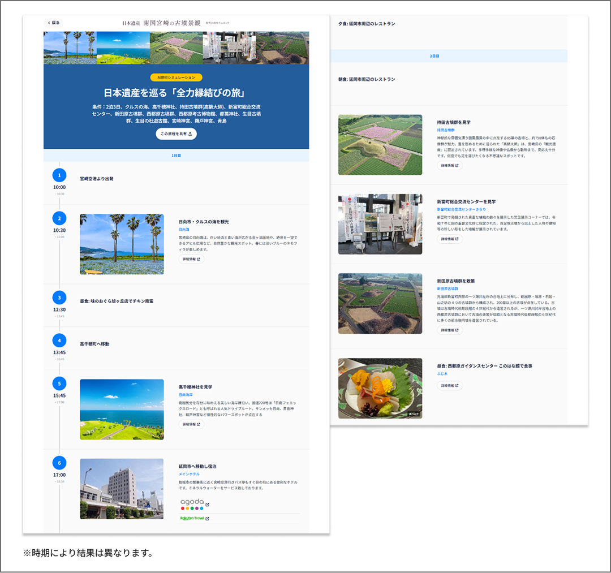The width and height of the screenshot is (611, 573).
Task: Open the Rakuten Travel logo link
Action: (195, 518)
